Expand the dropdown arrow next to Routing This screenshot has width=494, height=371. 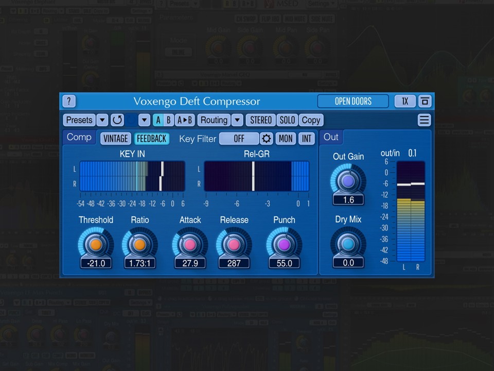coord(237,120)
